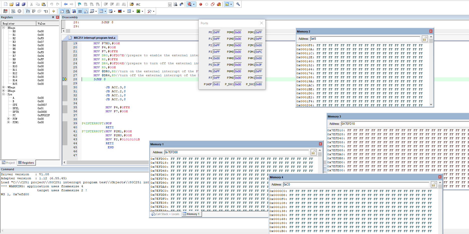469x234 pixels.
Task: Expand the PSW1 register node
Action: click(x=8, y=122)
